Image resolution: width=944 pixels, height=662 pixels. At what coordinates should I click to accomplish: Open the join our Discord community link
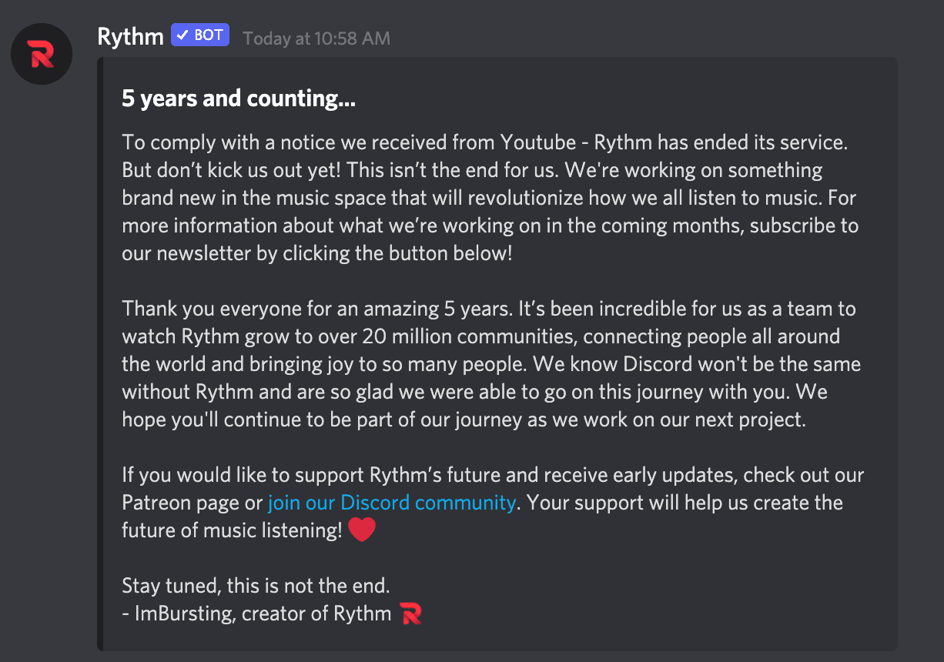[391, 503]
